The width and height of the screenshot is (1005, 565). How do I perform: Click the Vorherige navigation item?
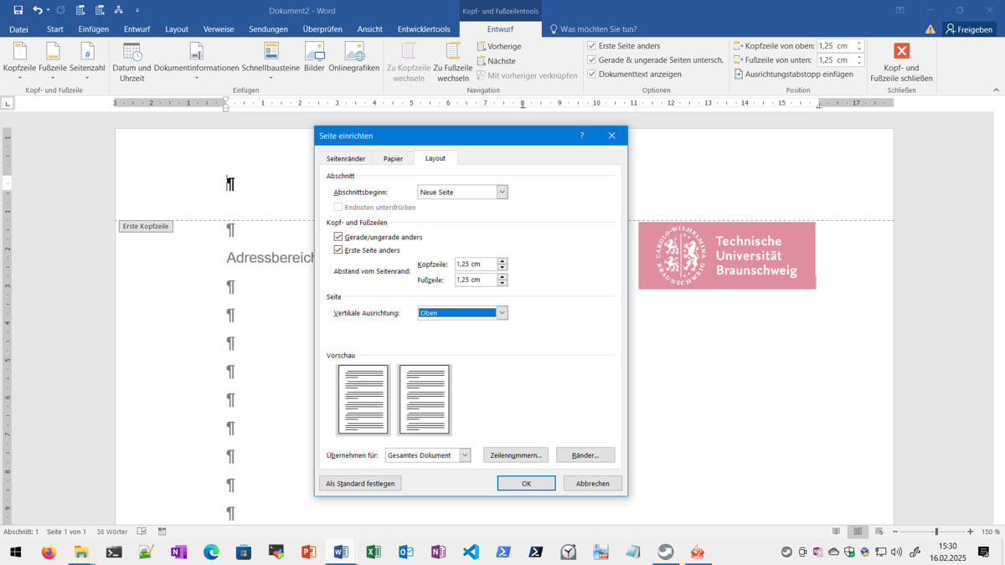(499, 46)
